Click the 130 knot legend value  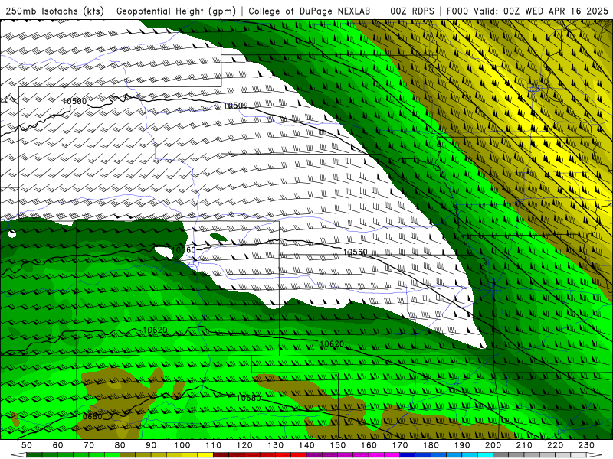coord(276,445)
